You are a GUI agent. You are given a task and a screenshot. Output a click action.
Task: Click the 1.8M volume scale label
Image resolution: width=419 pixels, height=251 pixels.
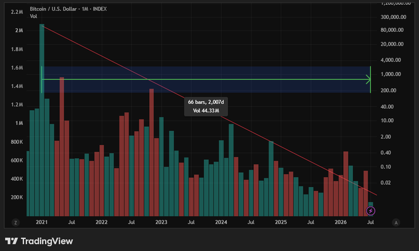(x=17, y=49)
